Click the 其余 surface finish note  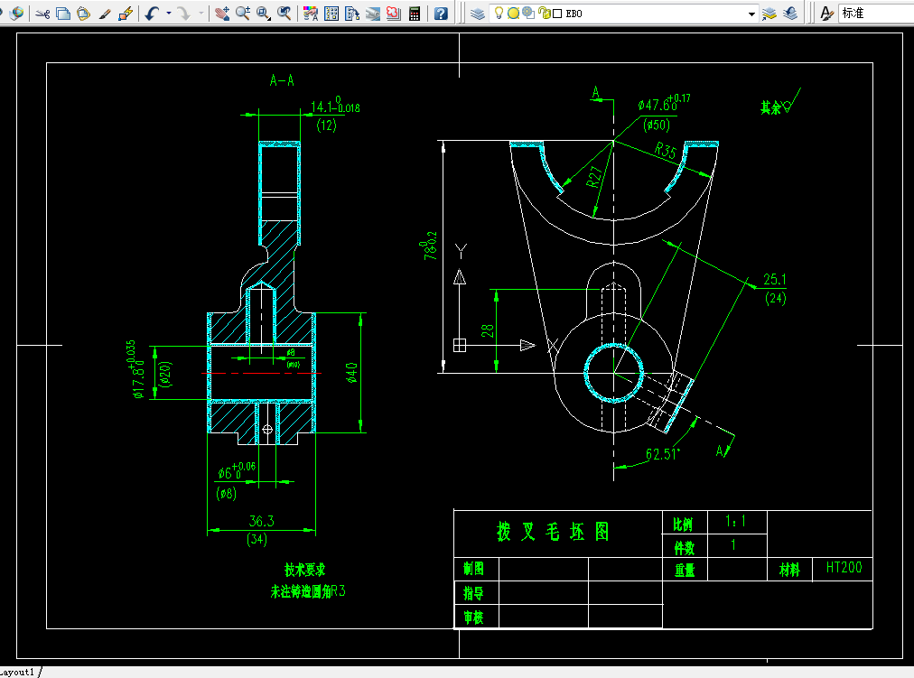point(770,107)
